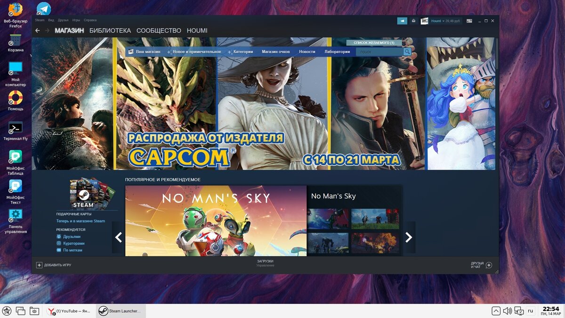Go back with the Steam back arrow

tap(38, 31)
